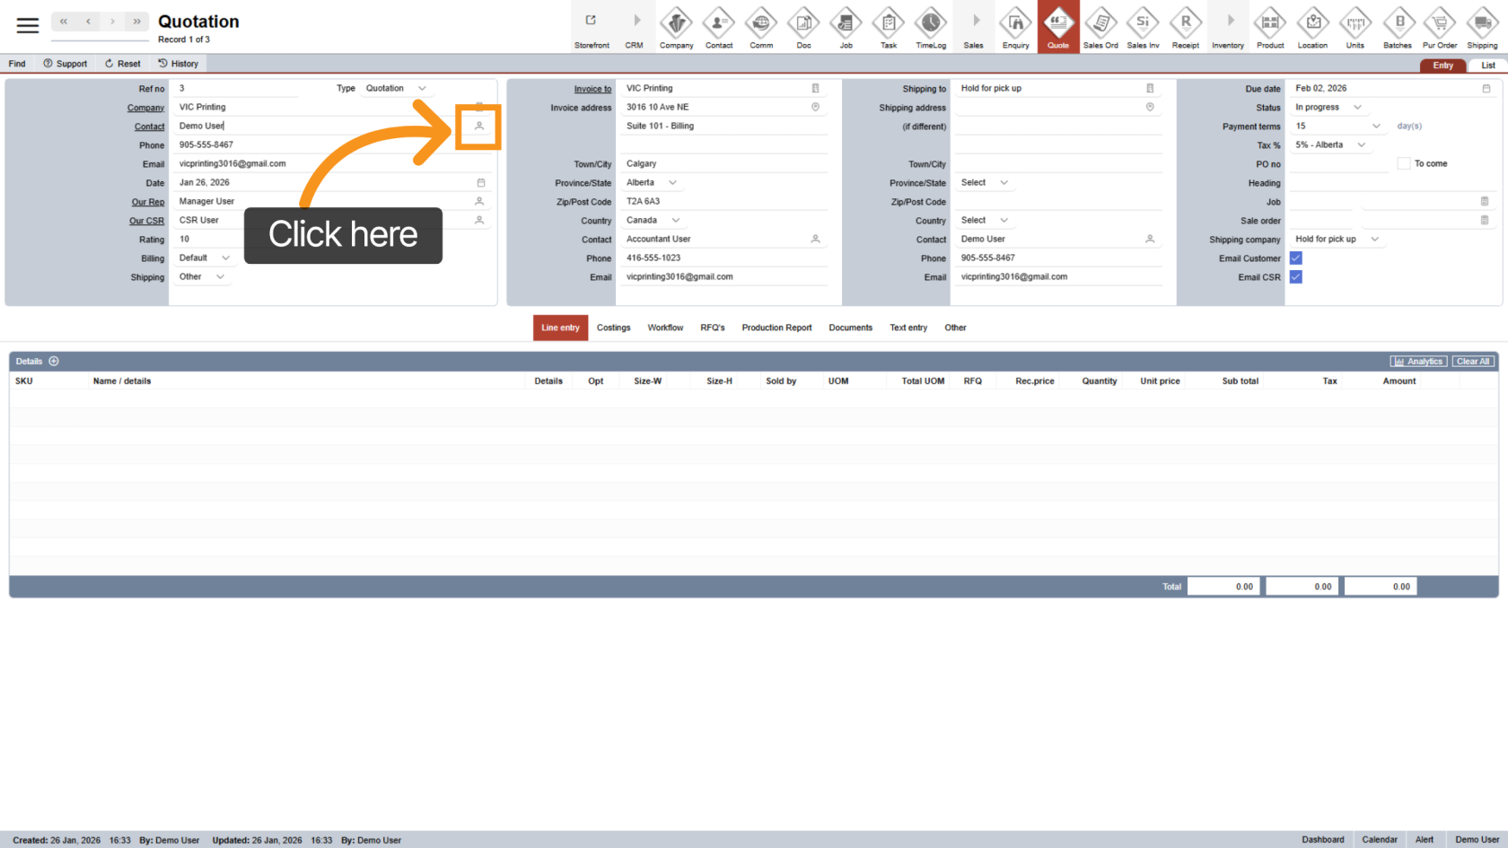The width and height of the screenshot is (1508, 848).
Task: Switch to the List view tab
Action: [1487, 66]
